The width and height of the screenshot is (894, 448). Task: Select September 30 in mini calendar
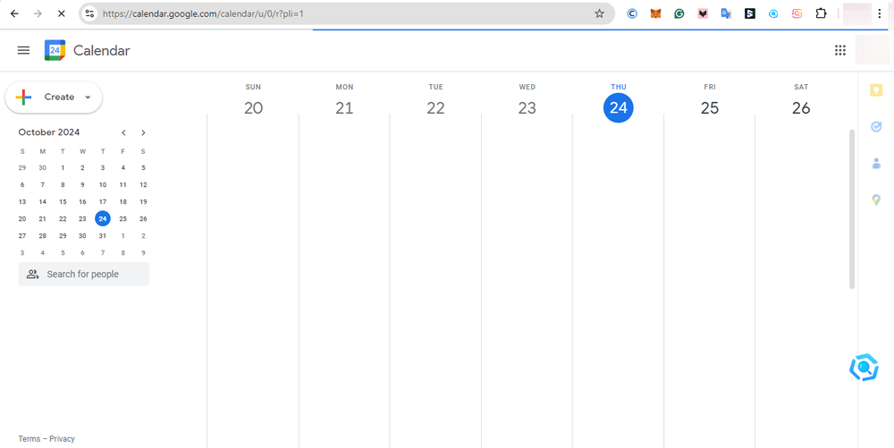(42, 168)
